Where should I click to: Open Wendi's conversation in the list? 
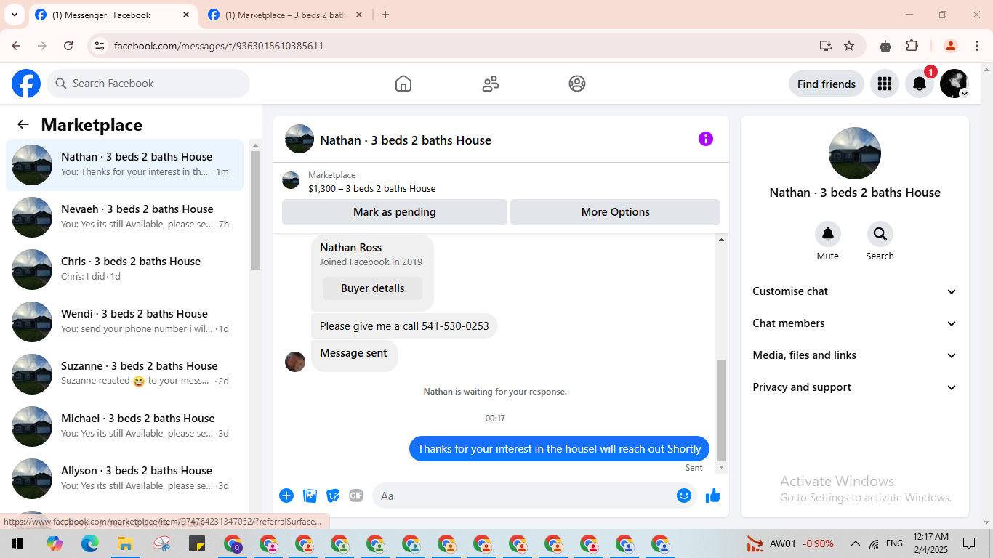point(124,320)
